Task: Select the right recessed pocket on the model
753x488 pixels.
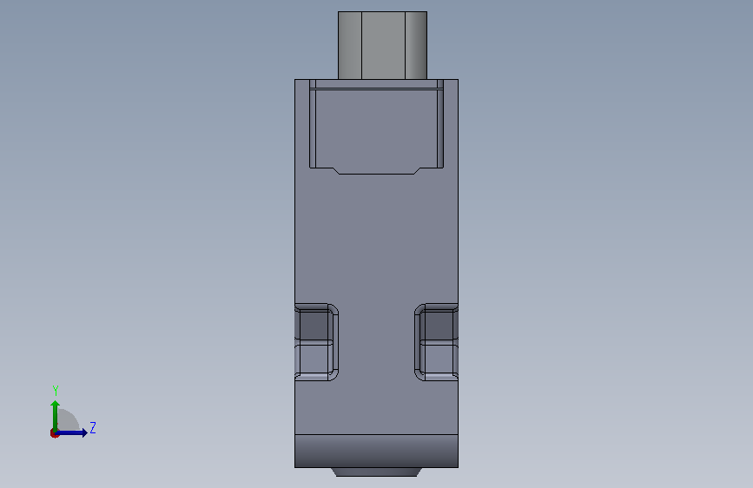Action: (x=436, y=342)
